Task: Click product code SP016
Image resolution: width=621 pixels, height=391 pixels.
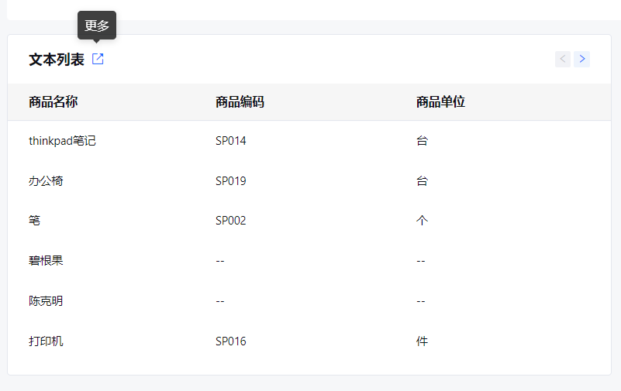Action: (230, 341)
